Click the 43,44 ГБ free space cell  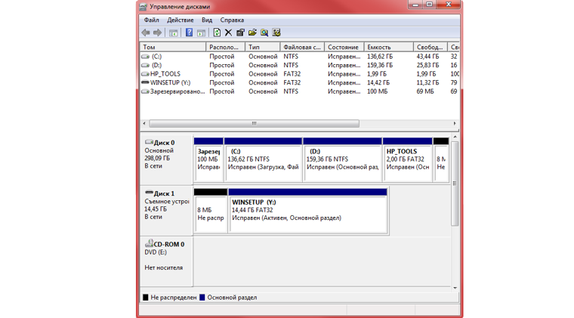pos(427,57)
